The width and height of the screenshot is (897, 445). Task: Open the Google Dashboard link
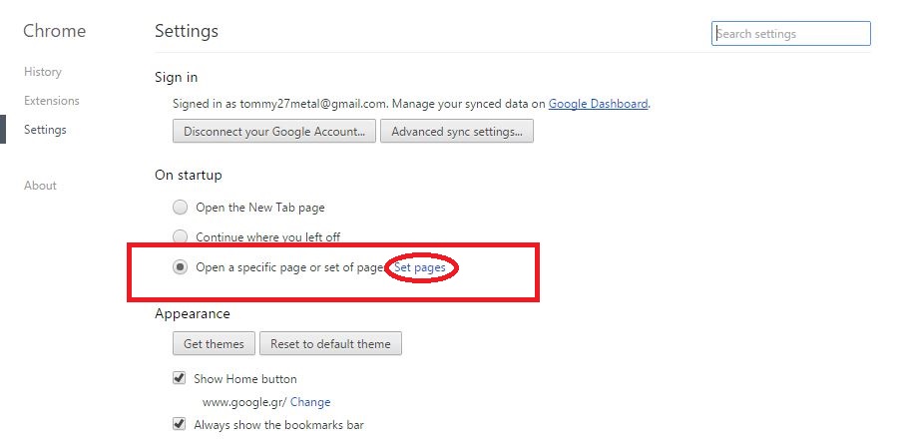(x=599, y=103)
